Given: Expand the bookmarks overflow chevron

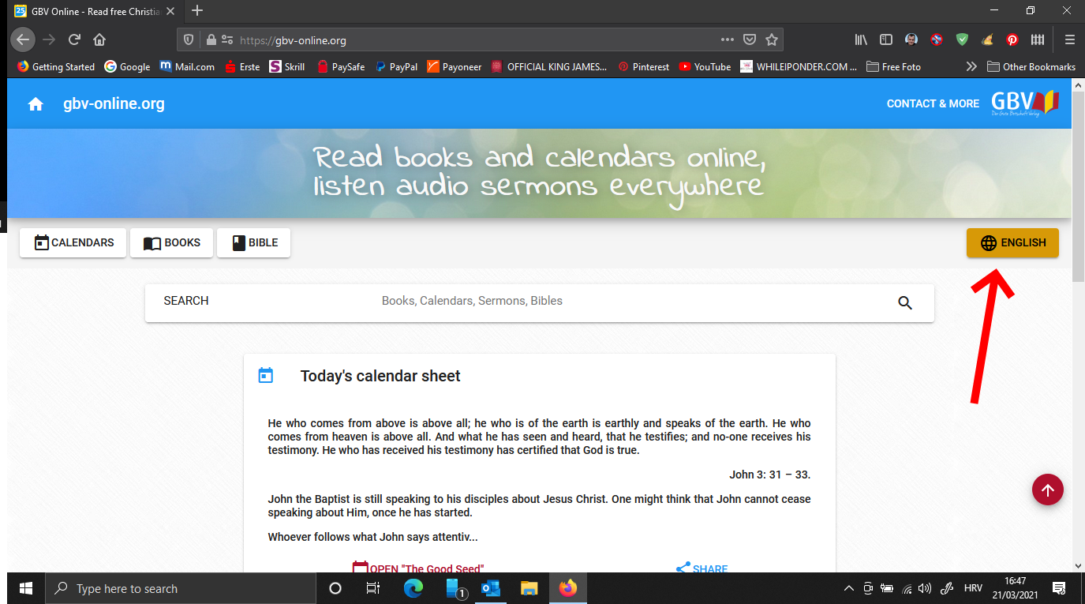Looking at the screenshot, I should click(971, 67).
